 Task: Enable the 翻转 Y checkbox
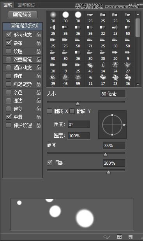coord(72,111)
